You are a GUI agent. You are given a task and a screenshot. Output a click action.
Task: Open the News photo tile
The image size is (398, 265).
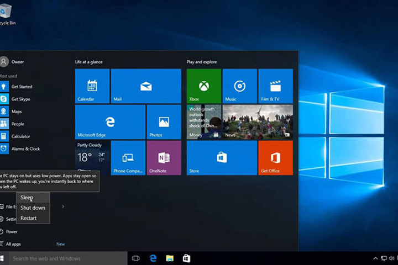point(258,122)
